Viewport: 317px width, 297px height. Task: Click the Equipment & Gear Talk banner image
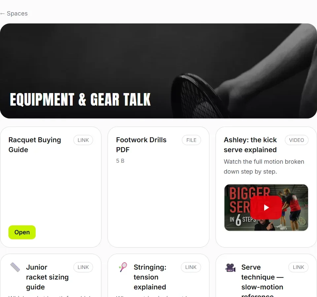click(x=158, y=71)
